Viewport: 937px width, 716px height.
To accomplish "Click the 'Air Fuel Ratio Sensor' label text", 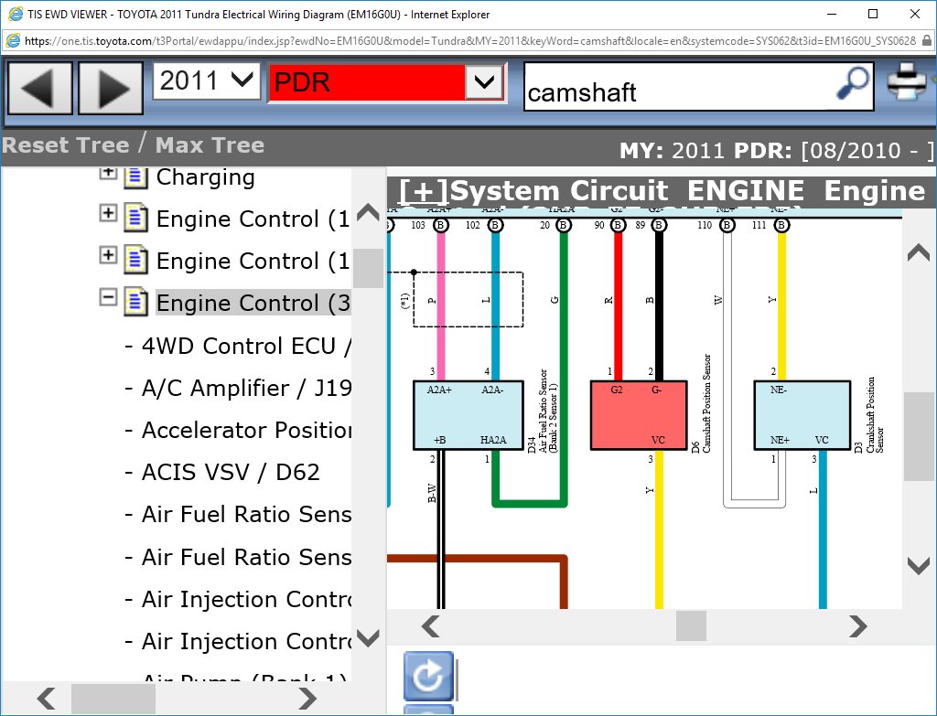I will click(544, 411).
